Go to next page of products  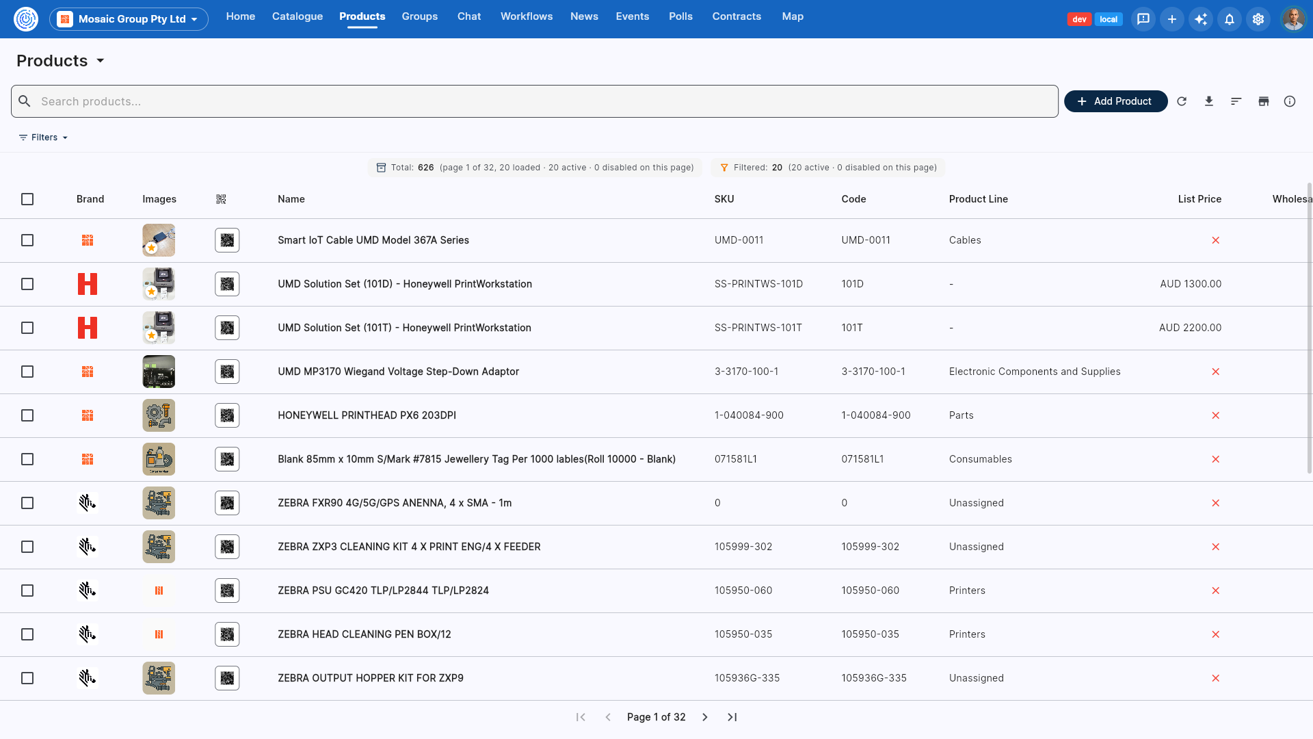pyautogui.click(x=705, y=717)
